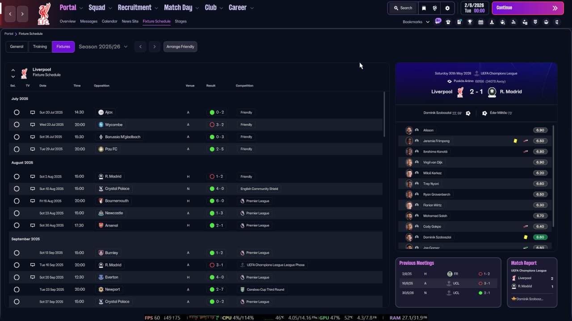Click the shield badge bookmark icon

tap(535, 22)
